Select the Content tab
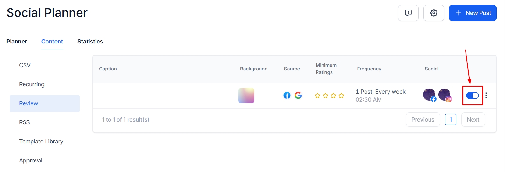The image size is (505, 172). tap(52, 42)
